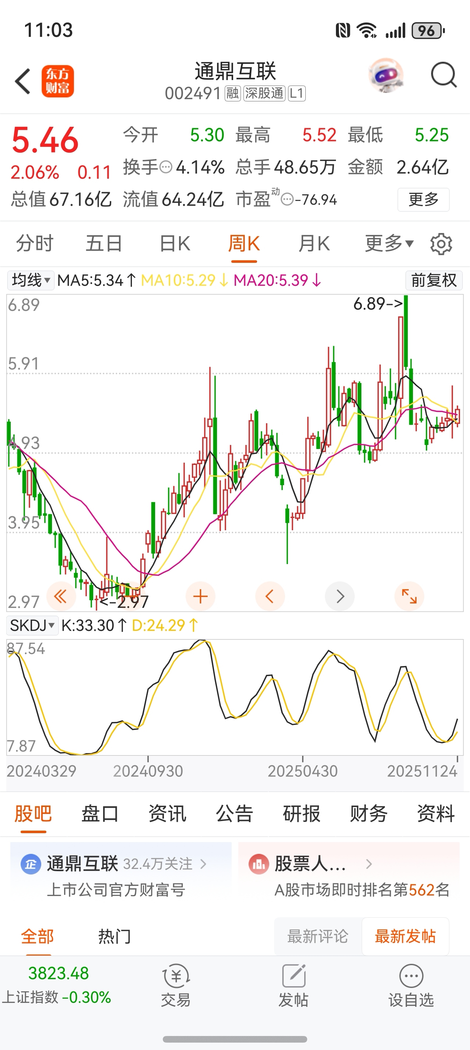Open the SKDJ indicator dropdown
Image resolution: width=470 pixels, height=1050 pixels.
32,625
